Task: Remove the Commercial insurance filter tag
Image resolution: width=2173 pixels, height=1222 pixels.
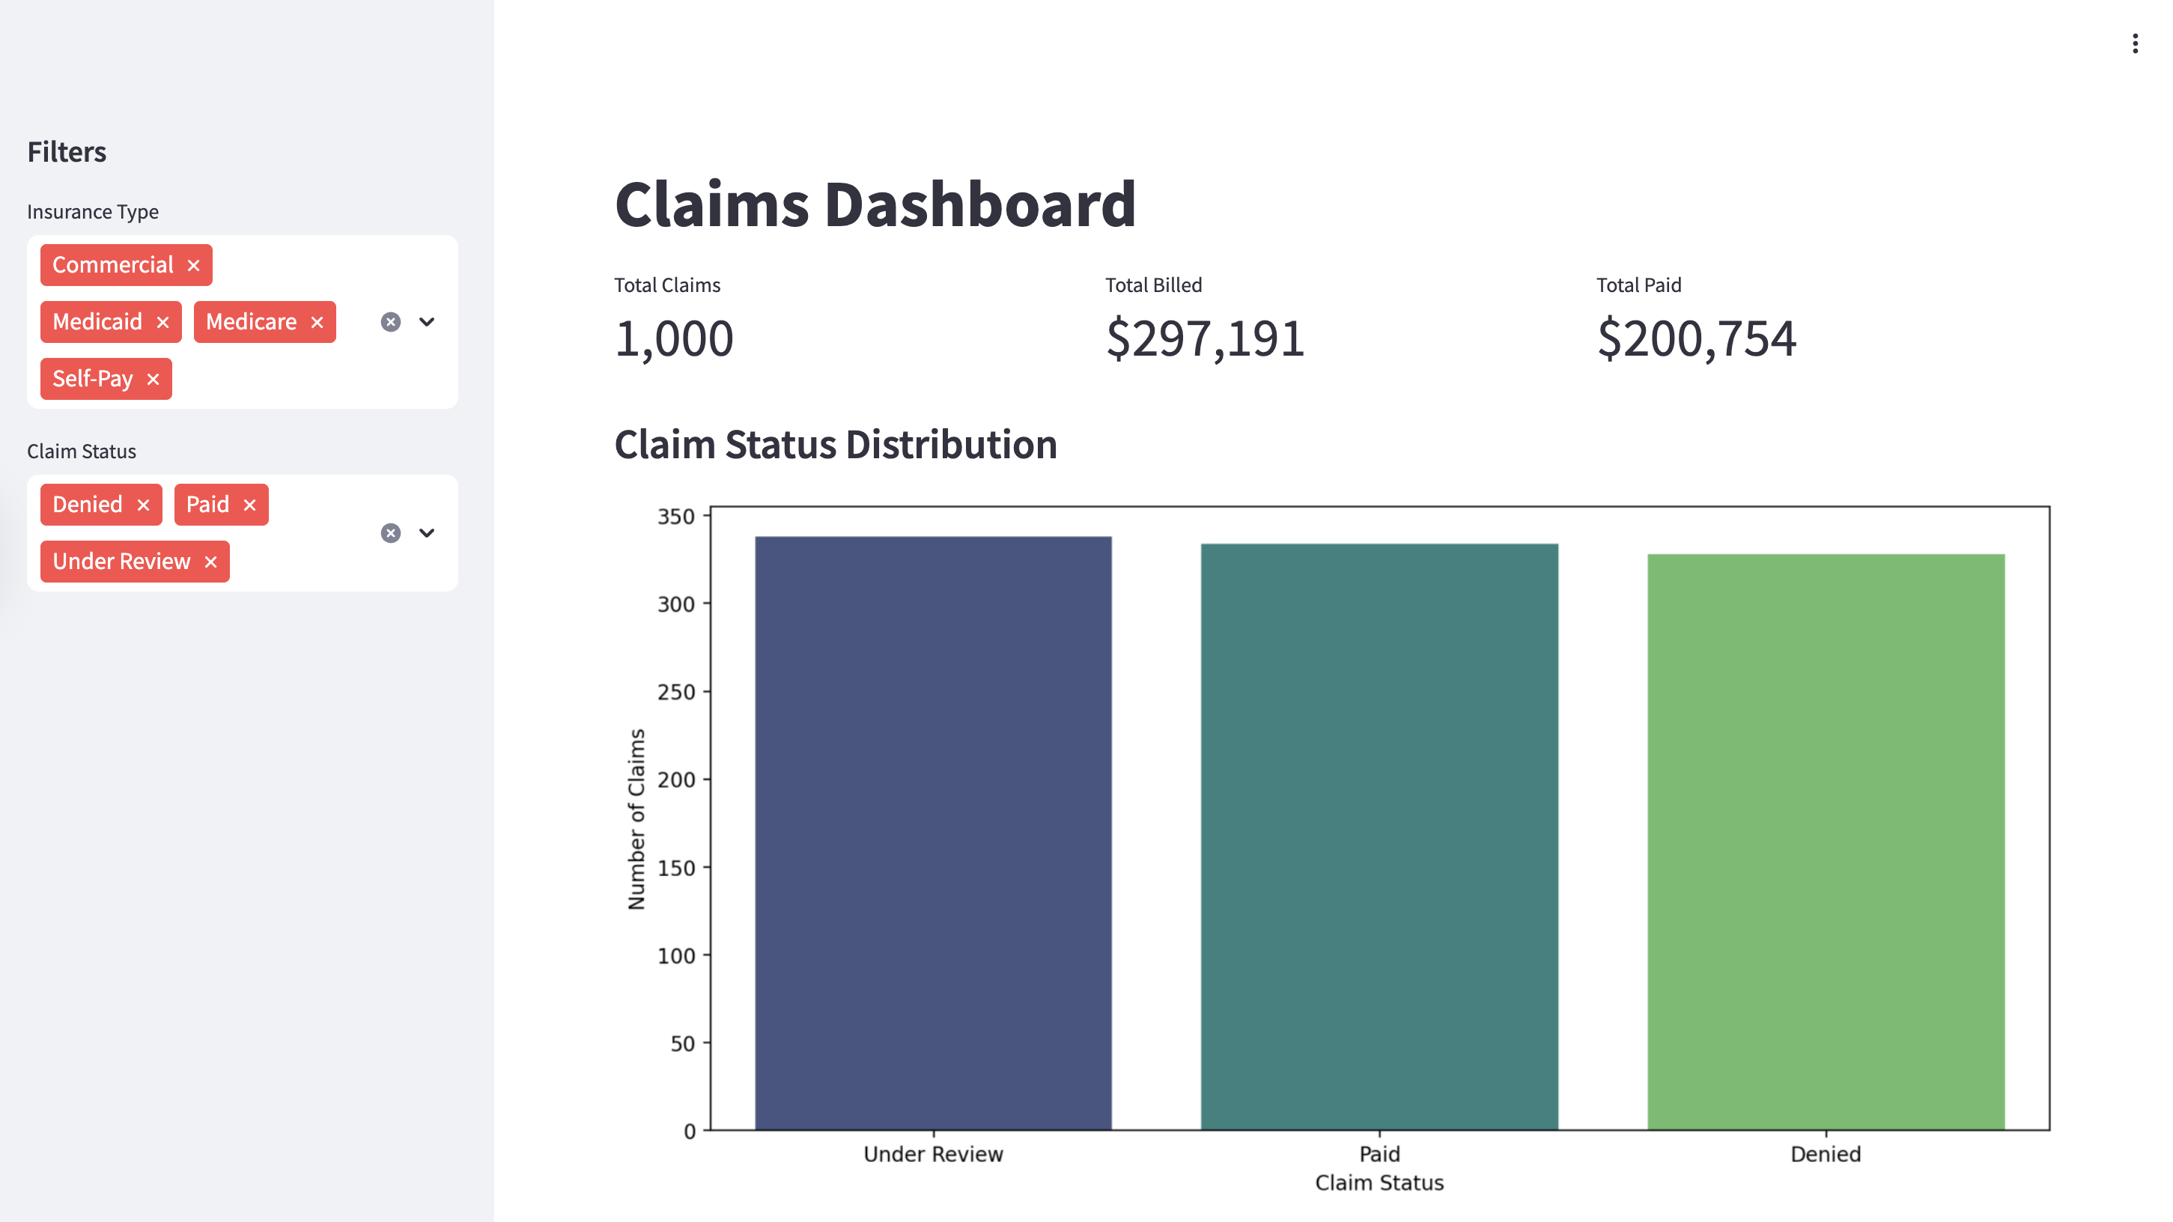Action: click(193, 264)
